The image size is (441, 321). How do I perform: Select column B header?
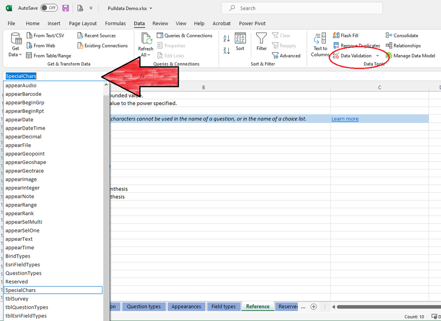pyautogui.click(x=204, y=87)
